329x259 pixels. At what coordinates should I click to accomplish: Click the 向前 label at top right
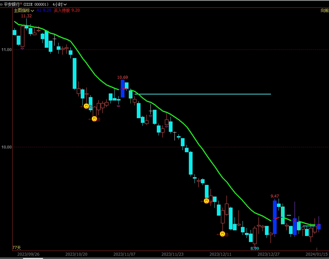(324, 10)
